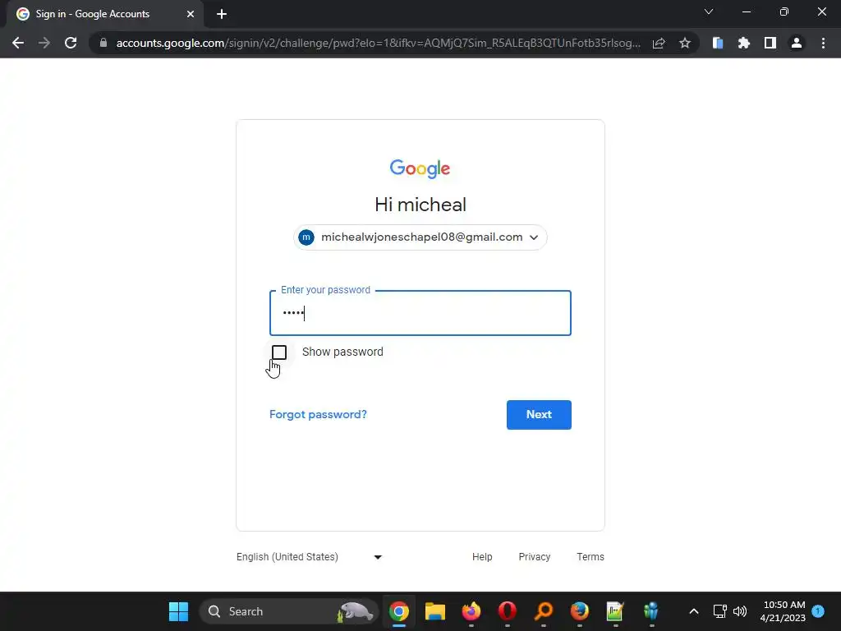The height and width of the screenshot is (631, 841).
Task: Click the browser forward arrow
Action: 44,43
